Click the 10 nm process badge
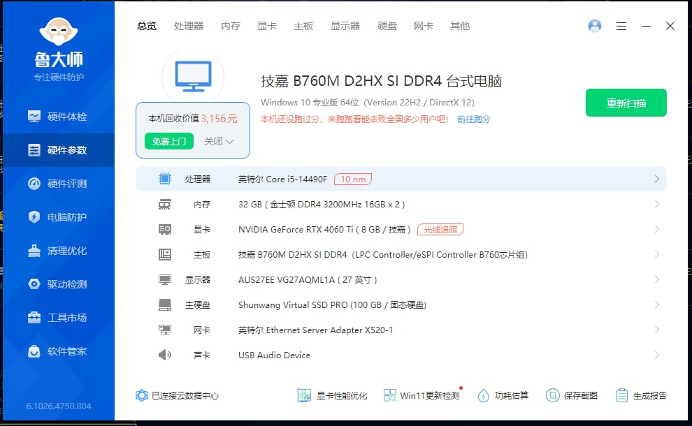This screenshot has width=692, height=426. (x=352, y=179)
